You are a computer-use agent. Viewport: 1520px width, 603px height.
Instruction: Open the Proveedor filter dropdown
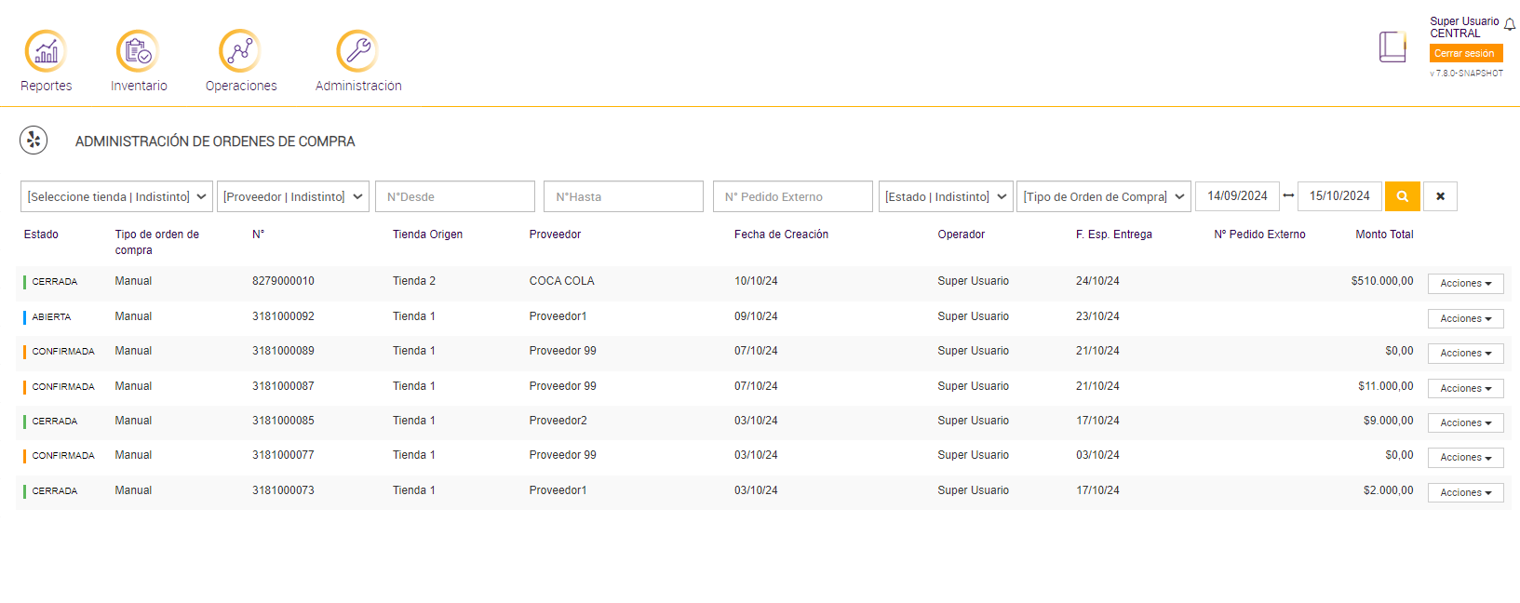(293, 196)
